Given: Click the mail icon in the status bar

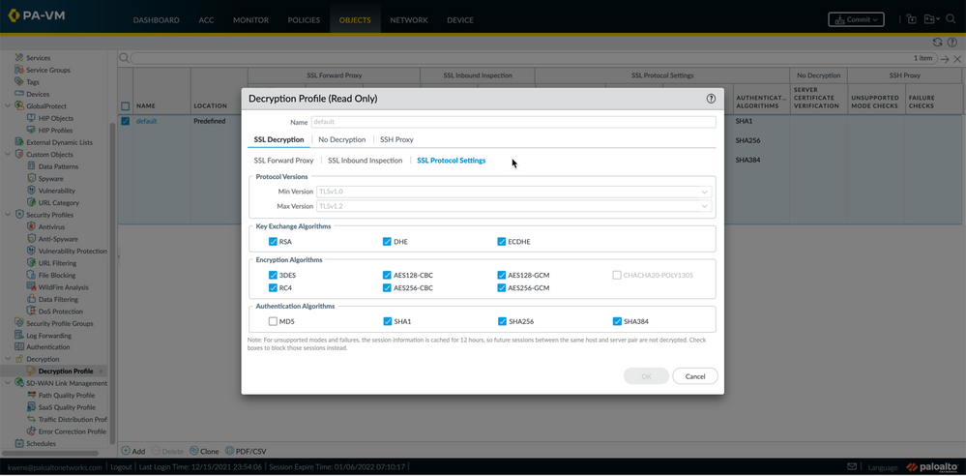Looking at the screenshot, I should tap(852, 466).
